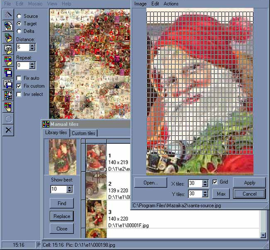Viewport: 270px width, 250px height.
Task: Click the Cancel button
Action: (250, 194)
